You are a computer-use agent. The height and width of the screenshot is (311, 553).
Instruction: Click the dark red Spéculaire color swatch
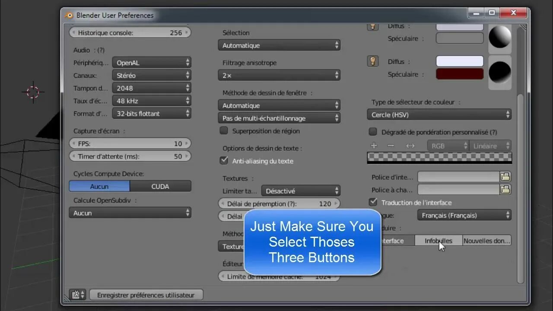pos(460,74)
